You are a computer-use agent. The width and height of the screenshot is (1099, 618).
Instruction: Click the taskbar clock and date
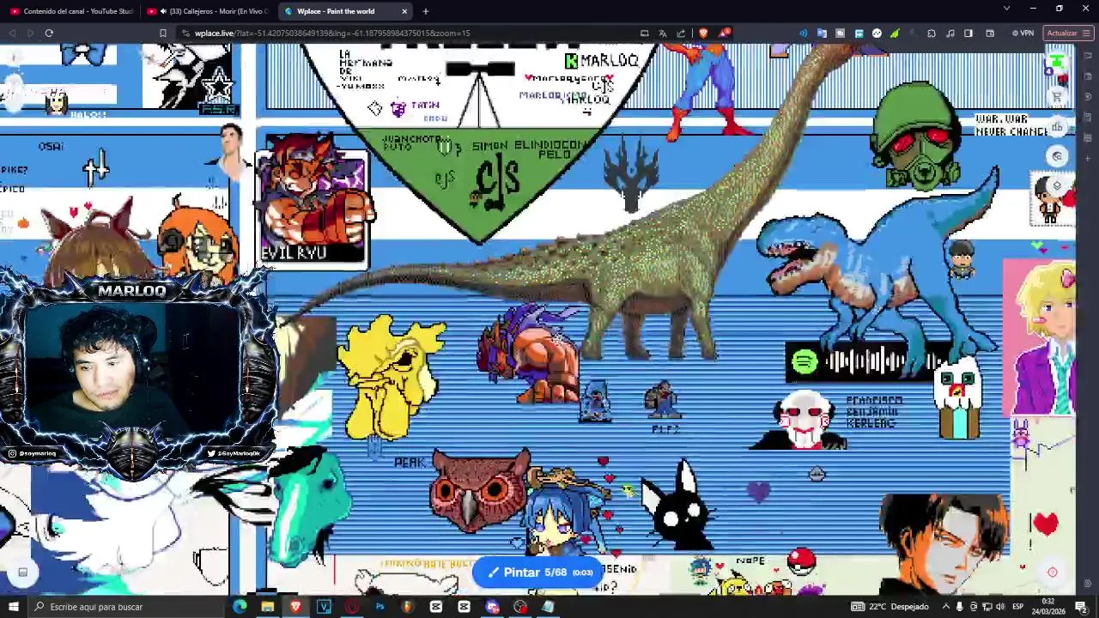pyautogui.click(x=1047, y=607)
